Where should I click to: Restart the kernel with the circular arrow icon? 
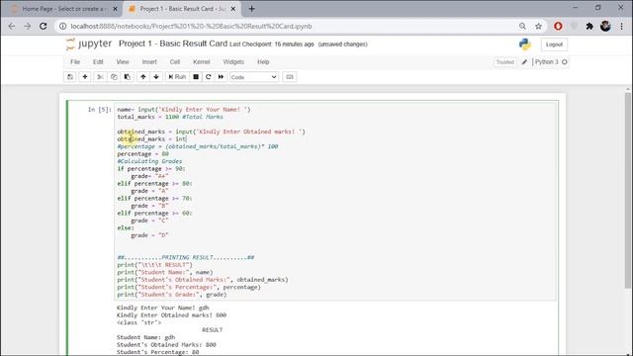[x=209, y=77]
